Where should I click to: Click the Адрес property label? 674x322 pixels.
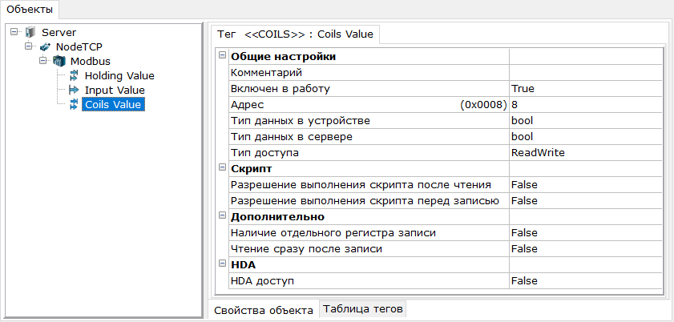247,105
